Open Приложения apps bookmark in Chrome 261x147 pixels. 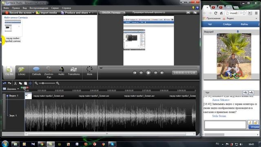212,18
